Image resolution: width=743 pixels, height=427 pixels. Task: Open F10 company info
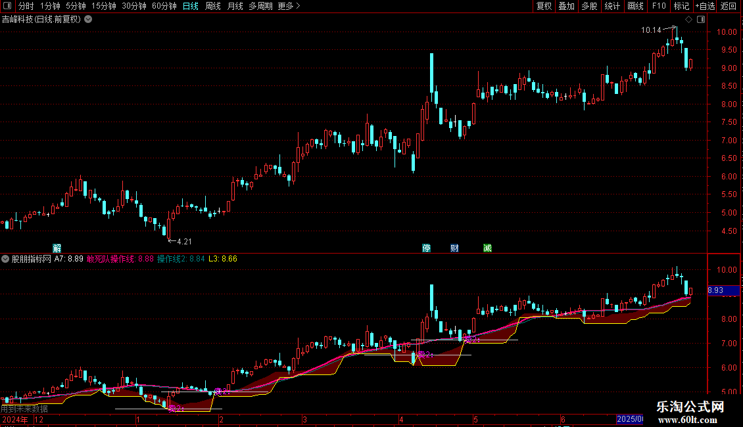tap(659, 6)
